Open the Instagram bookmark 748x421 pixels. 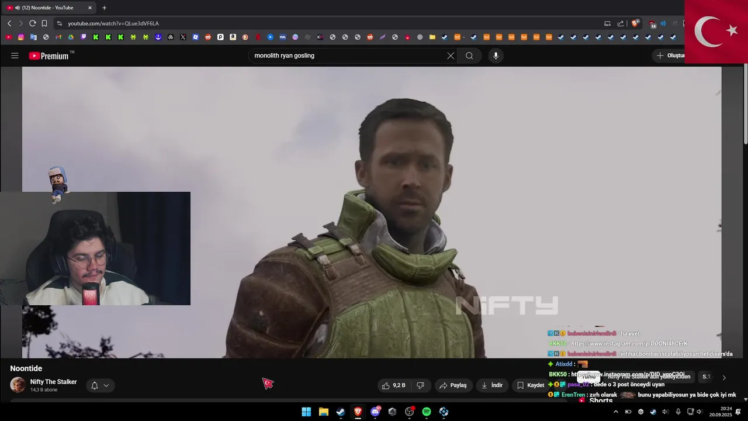coord(21,37)
